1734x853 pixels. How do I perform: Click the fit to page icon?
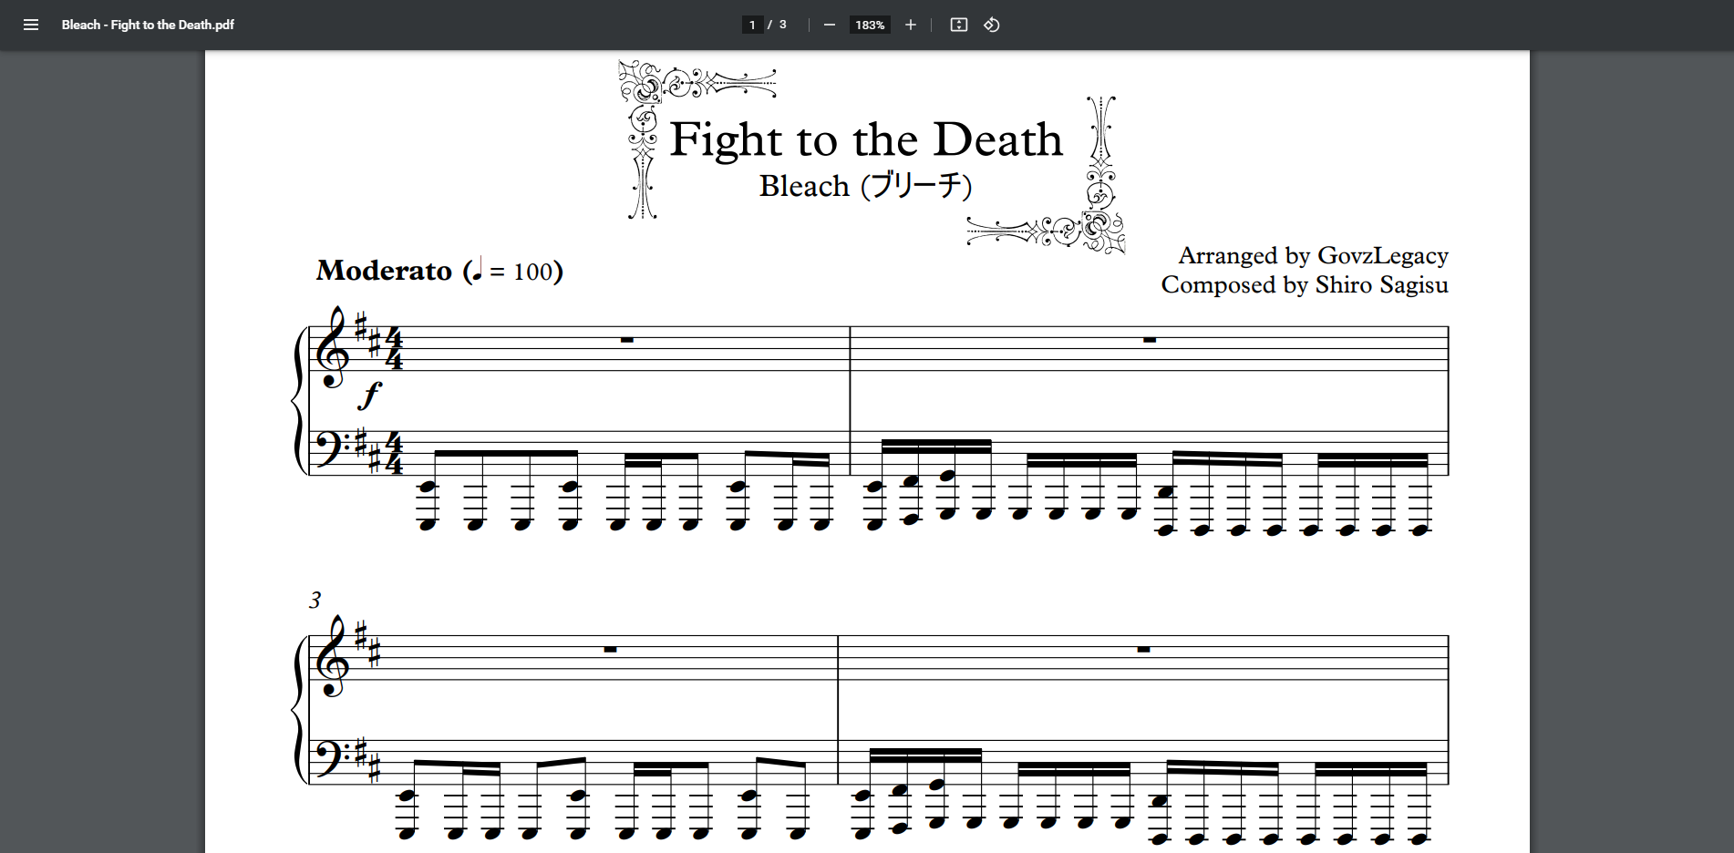coord(958,25)
